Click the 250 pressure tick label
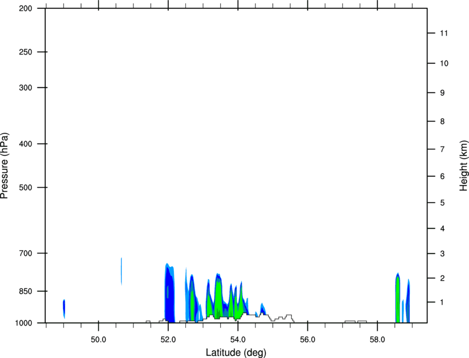469x358 pixels. coord(25,52)
